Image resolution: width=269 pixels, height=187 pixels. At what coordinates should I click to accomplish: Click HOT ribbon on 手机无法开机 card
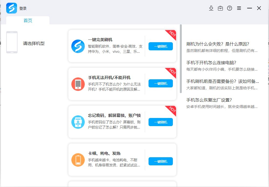[x=172, y=72]
